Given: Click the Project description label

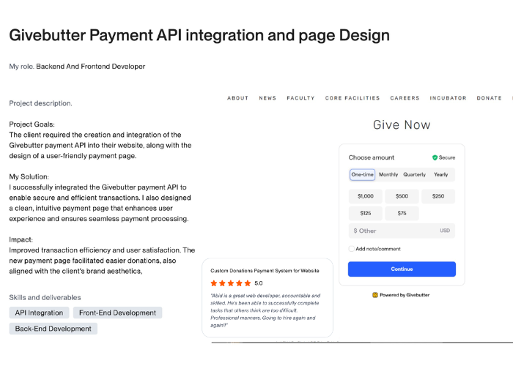Looking at the screenshot, I should pos(40,103).
